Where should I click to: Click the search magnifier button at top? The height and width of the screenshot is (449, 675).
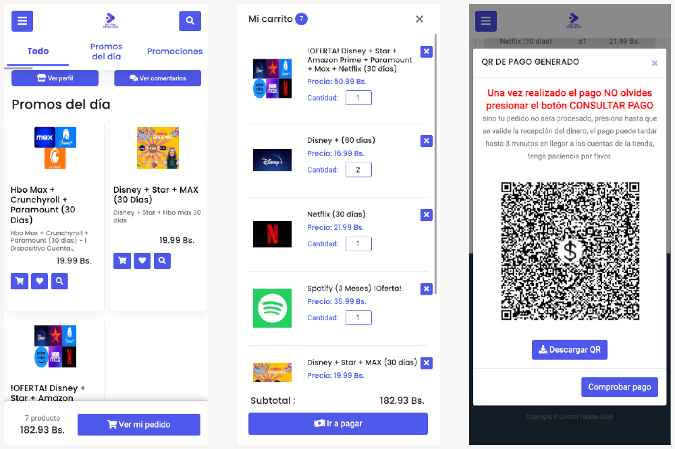[x=190, y=21]
